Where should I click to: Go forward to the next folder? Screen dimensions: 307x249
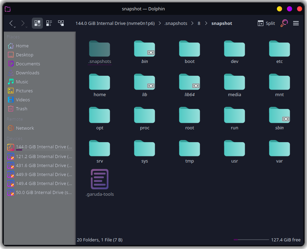point(23,23)
